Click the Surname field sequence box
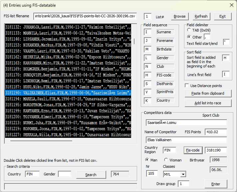Screen dimensions: 237x192 tap(147, 32)
